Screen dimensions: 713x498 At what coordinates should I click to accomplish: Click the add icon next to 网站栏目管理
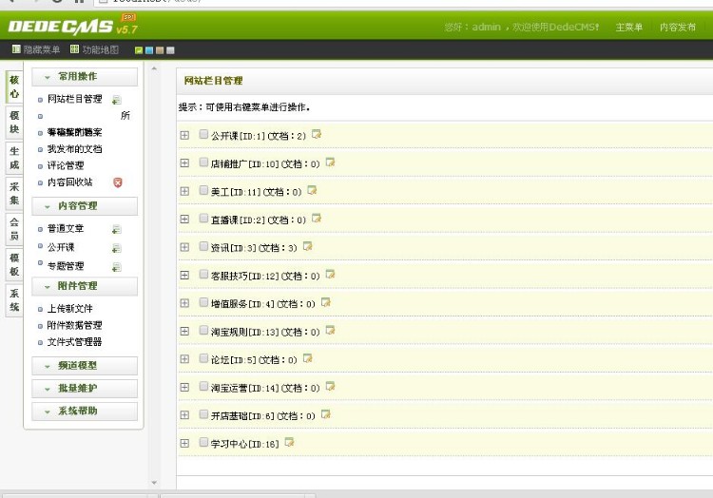pyautogui.click(x=117, y=100)
